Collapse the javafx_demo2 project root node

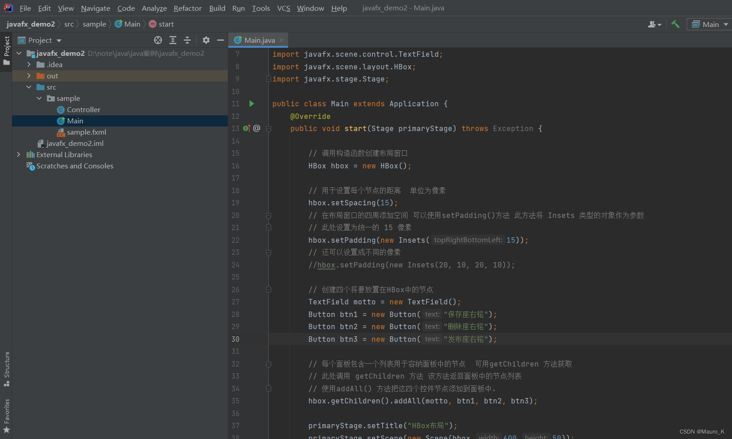coord(19,53)
